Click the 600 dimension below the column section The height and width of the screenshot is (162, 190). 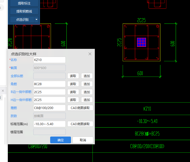click(x=140, y=73)
